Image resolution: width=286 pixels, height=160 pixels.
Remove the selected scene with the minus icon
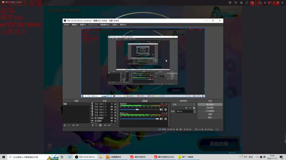coord(69,125)
